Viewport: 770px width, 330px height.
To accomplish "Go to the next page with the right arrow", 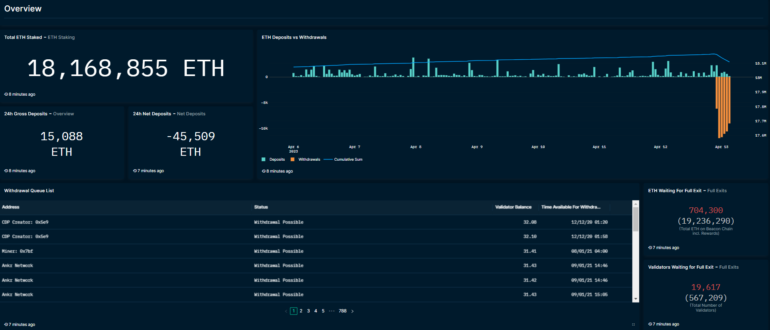I will click(352, 311).
